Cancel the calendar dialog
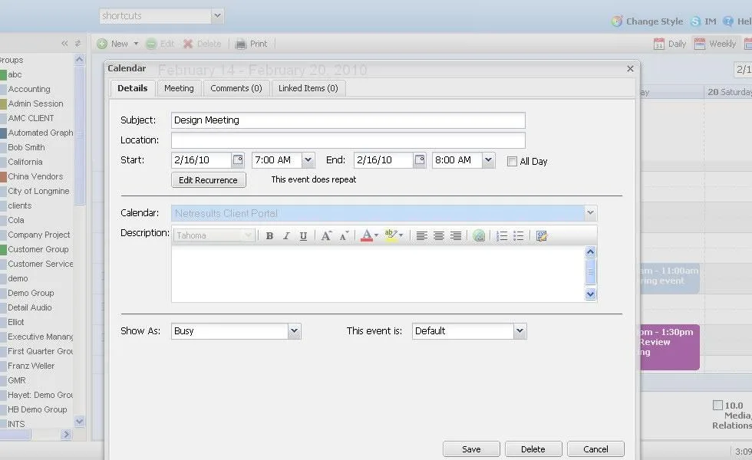752x460 pixels. 595,449
